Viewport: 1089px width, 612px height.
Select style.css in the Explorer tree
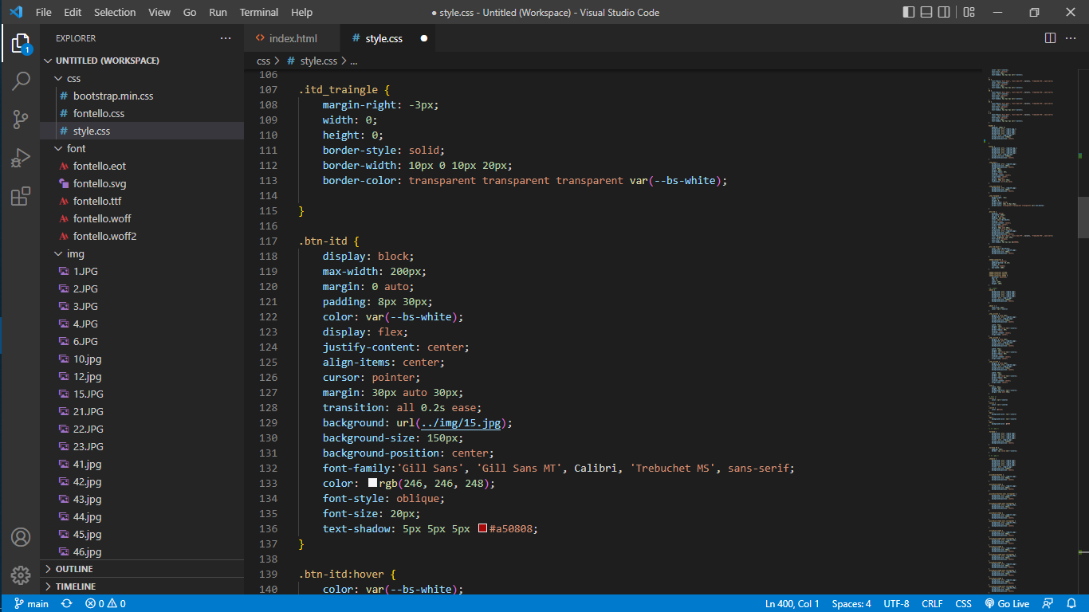[x=142, y=131]
